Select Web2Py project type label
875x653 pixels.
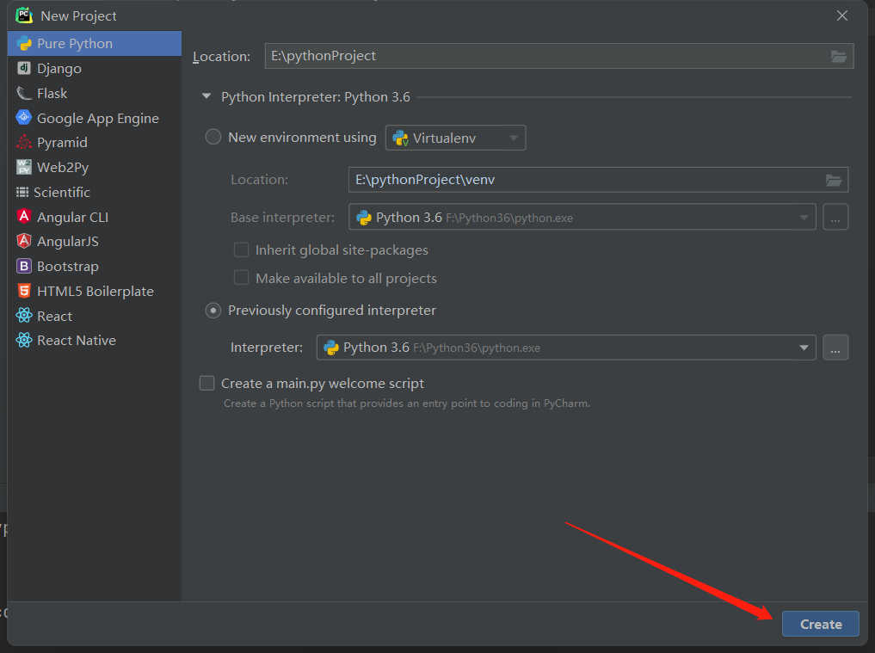[x=63, y=168]
